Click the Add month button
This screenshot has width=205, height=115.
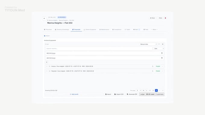pyautogui.click(x=74, y=94)
